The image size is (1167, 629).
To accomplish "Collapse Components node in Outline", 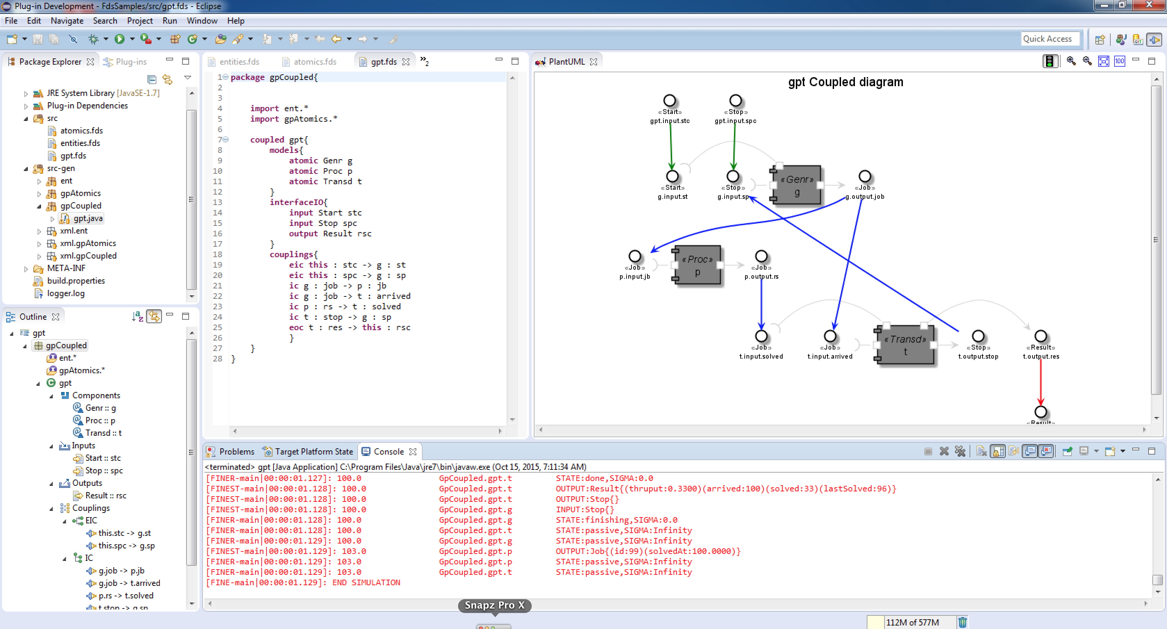I will coord(52,396).
